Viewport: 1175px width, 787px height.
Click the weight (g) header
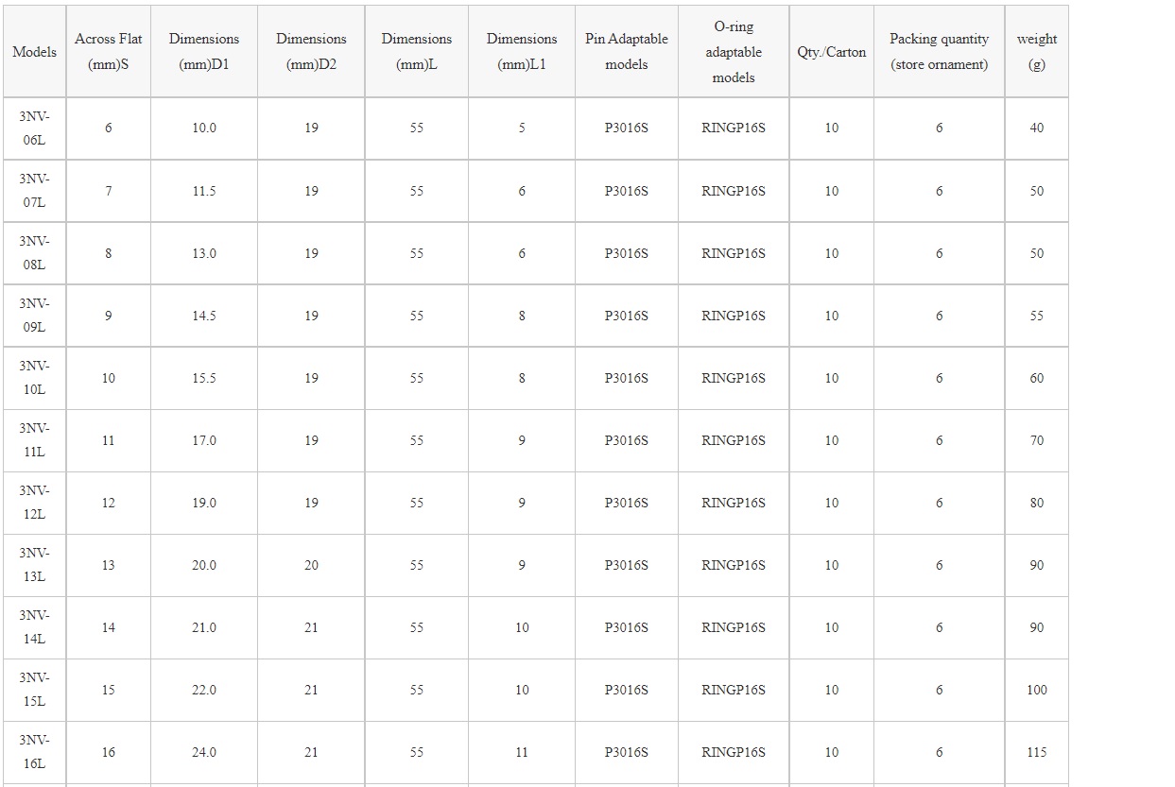[1037, 52]
